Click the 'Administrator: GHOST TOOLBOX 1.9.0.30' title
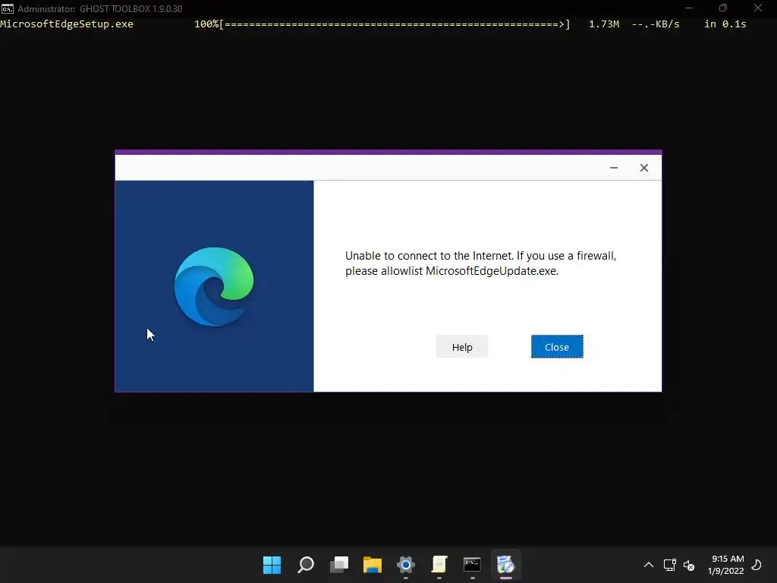 [x=100, y=9]
